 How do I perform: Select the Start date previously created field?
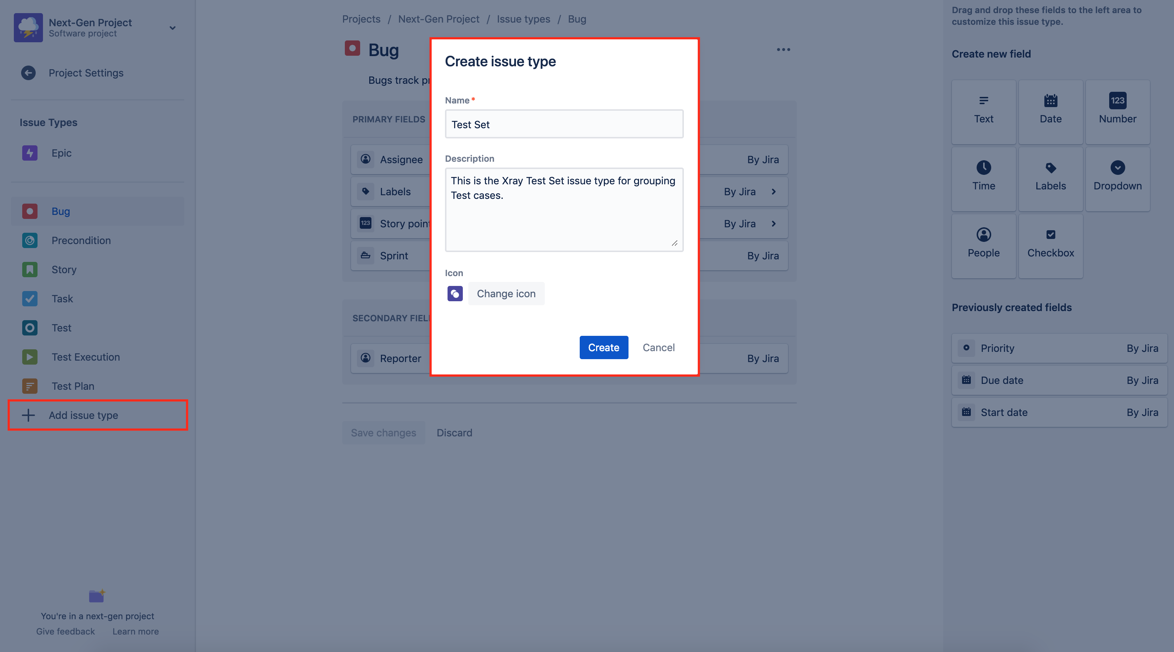tap(1059, 412)
